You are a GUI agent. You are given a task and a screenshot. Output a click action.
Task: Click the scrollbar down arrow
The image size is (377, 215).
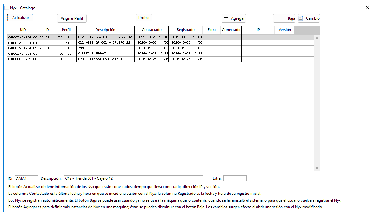click(x=317, y=168)
